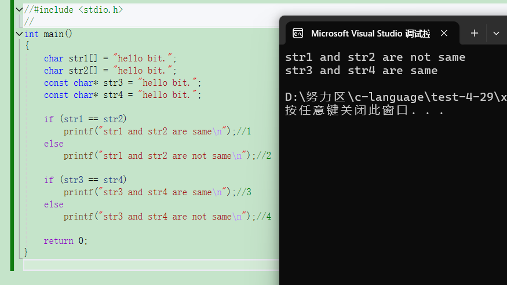Click the console path line starting 'D:\'
507x285 pixels.
(x=396, y=97)
